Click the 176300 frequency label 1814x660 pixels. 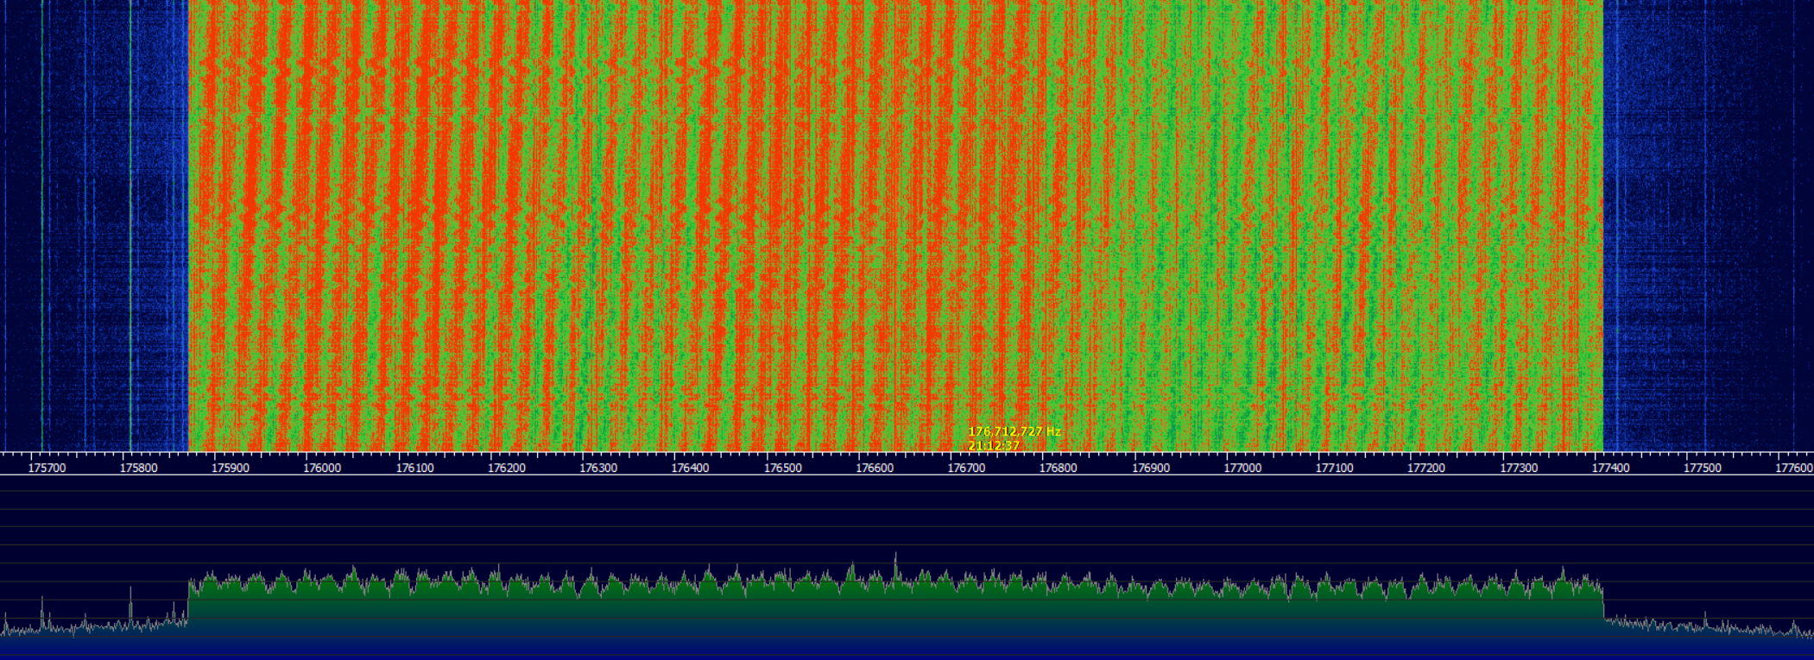(598, 468)
